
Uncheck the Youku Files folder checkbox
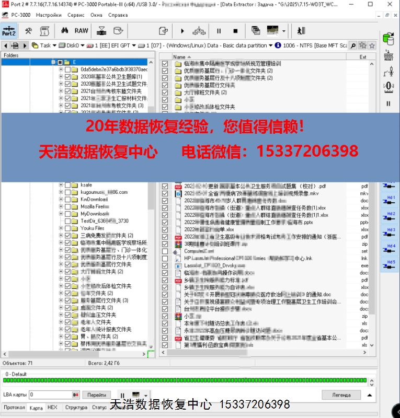(67, 228)
